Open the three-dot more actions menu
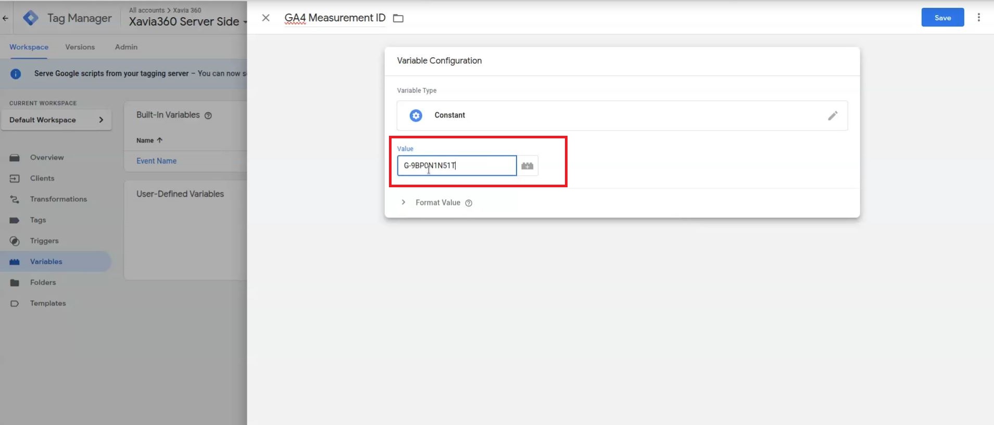The width and height of the screenshot is (994, 425). 979,18
